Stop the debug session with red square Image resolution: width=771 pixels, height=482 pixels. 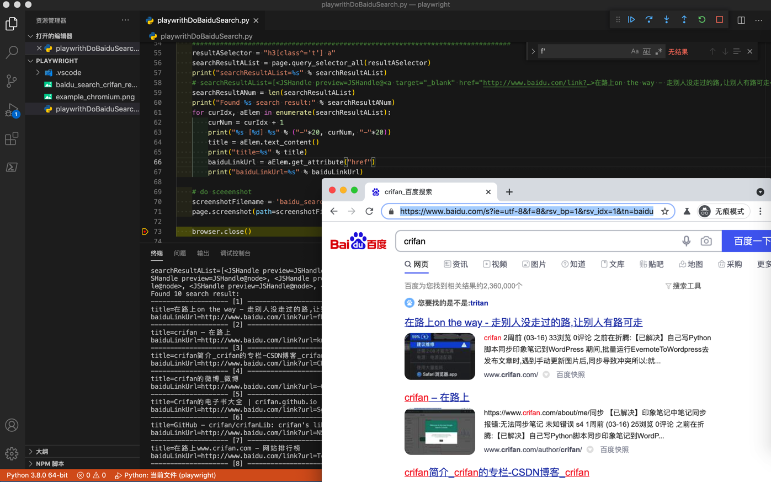tap(719, 20)
